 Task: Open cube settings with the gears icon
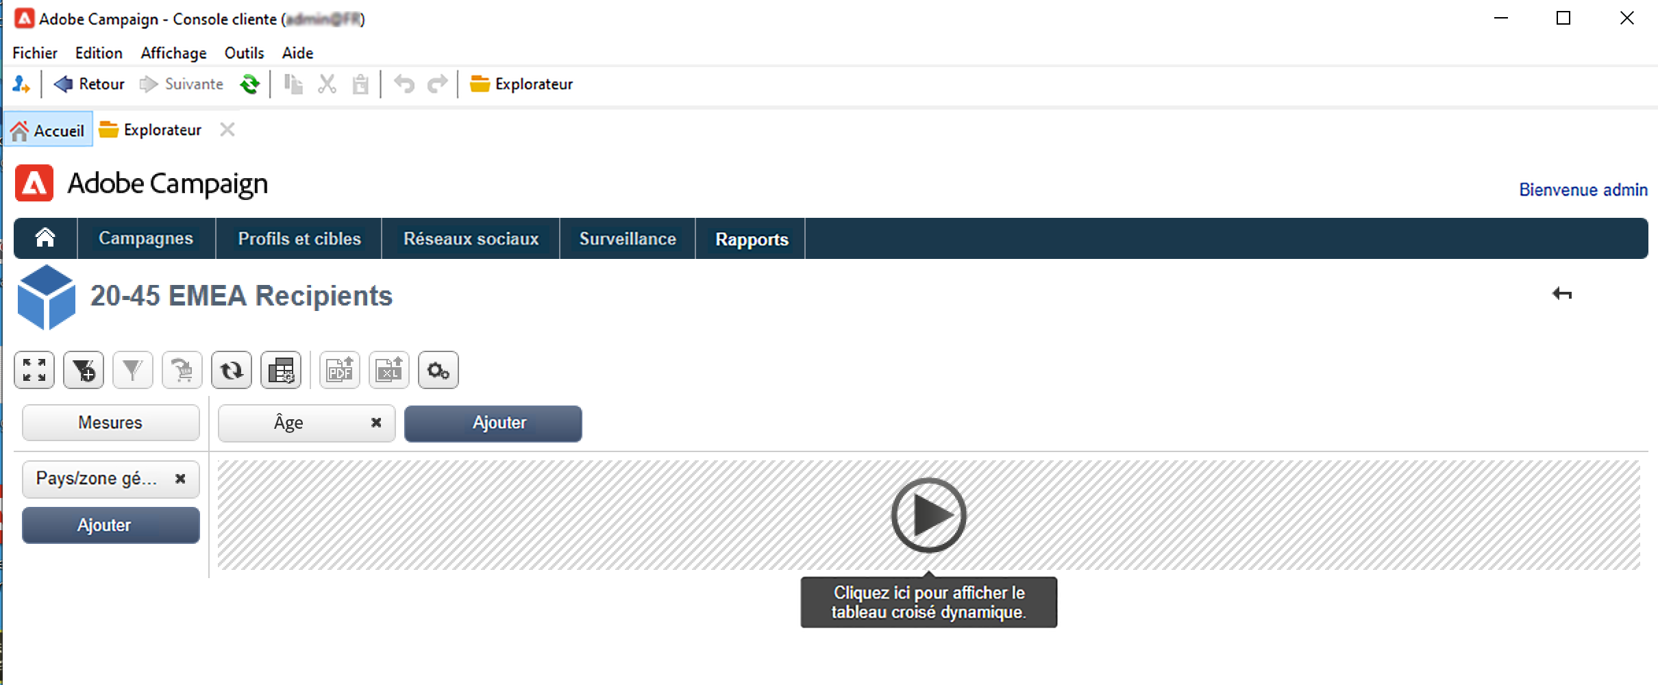(x=438, y=370)
